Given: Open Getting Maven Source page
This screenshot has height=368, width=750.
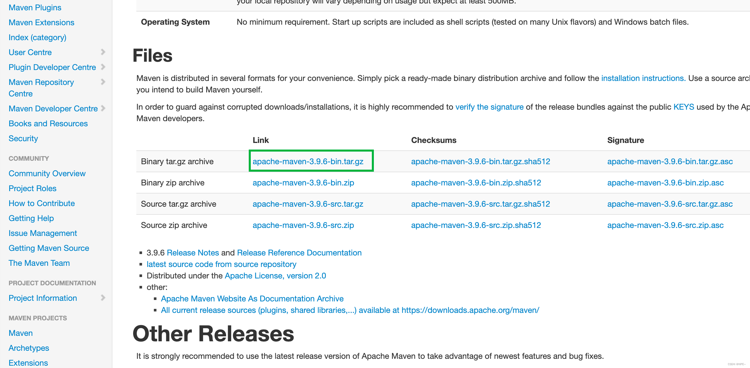Looking at the screenshot, I should [49, 248].
